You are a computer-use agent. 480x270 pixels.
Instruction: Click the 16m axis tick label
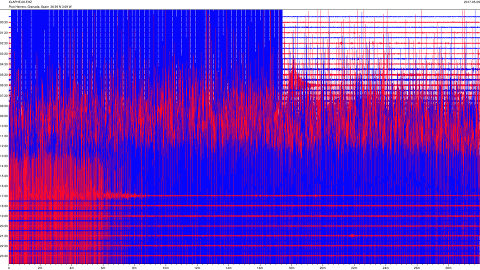click(260, 268)
